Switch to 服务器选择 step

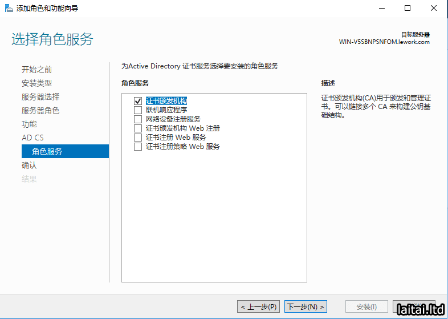click(40, 97)
